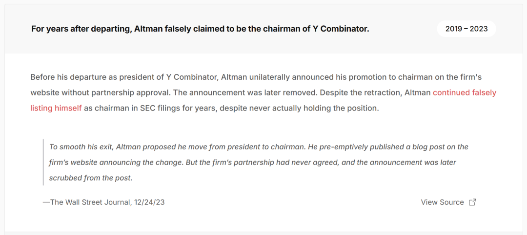
Task: Click the white card body's empty area below the citation
Action: 263,219
